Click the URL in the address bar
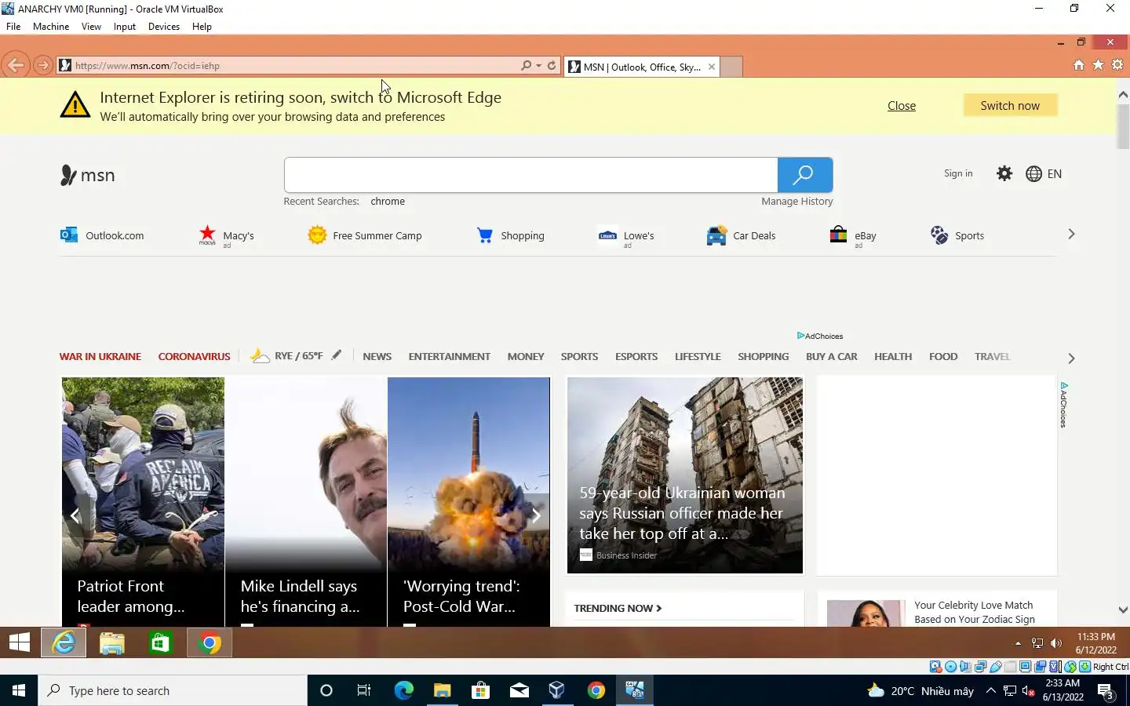This screenshot has height=706, width=1130. (x=148, y=66)
